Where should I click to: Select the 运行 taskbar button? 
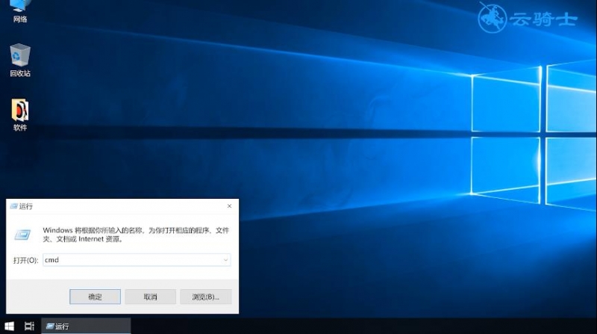click(86, 327)
